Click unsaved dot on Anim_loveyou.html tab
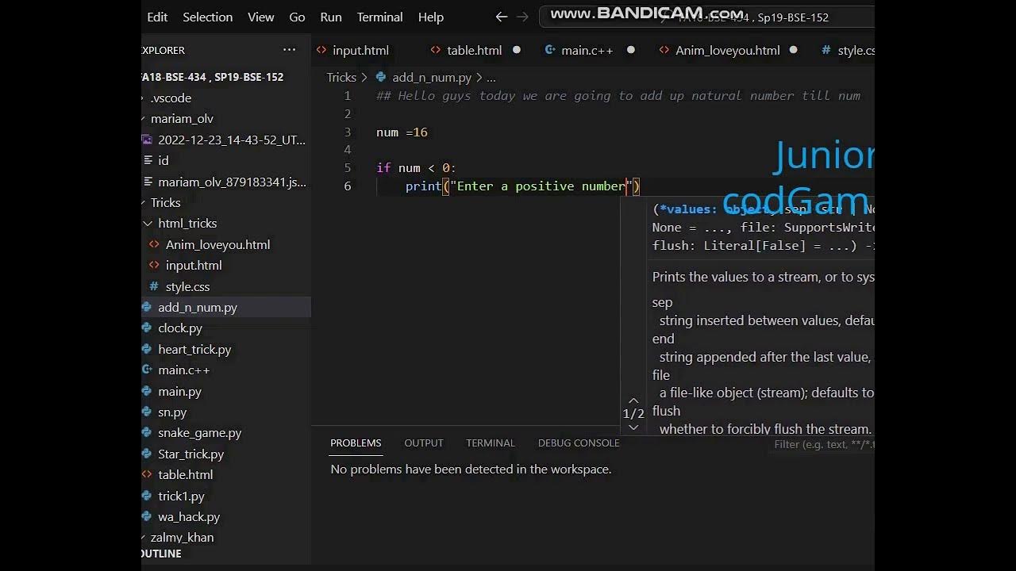Image resolution: width=1016 pixels, height=571 pixels. click(x=793, y=50)
